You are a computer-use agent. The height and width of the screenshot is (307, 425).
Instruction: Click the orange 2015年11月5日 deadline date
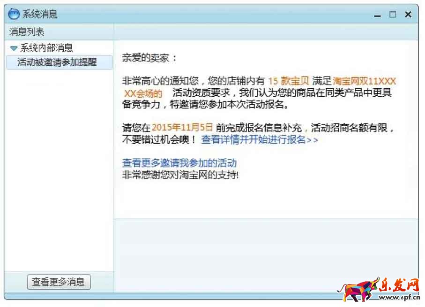[182, 127]
